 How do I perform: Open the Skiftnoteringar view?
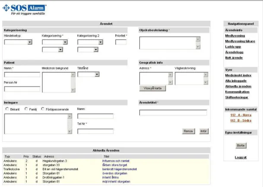pos(237,98)
